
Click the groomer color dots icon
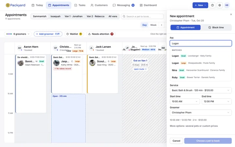click(x=9, y=34)
